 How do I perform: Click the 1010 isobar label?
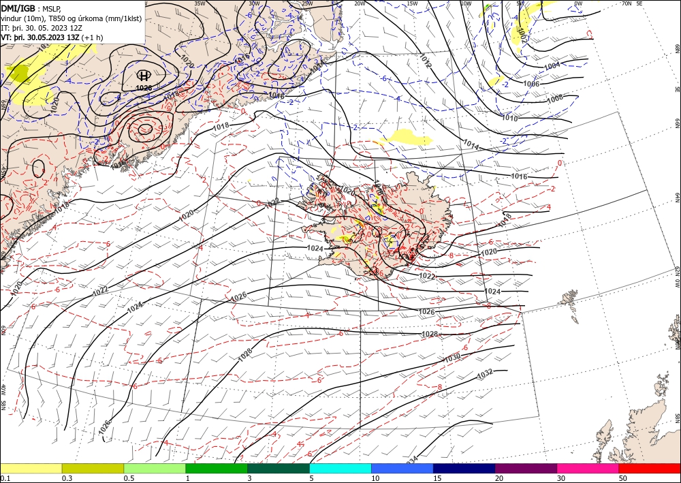pyautogui.click(x=509, y=117)
